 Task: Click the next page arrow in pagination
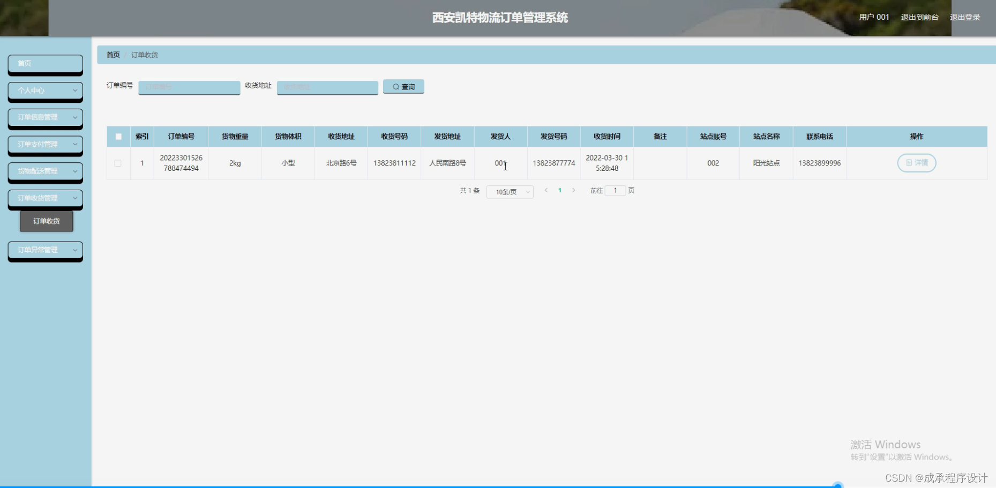[574, 190]
